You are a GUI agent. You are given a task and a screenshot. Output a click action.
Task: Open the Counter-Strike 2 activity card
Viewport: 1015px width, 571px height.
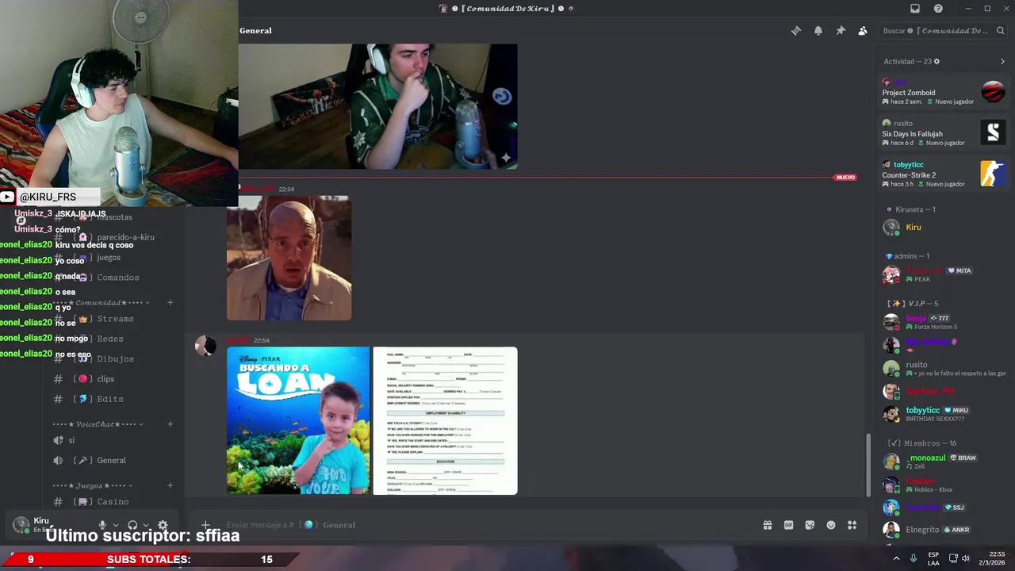pyautogui.click(x=944, y=174)
